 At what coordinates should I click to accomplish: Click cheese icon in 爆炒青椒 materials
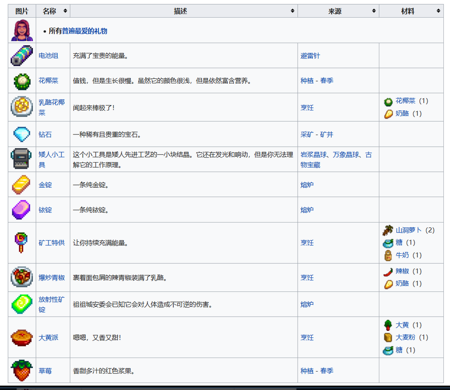(388, 284)
